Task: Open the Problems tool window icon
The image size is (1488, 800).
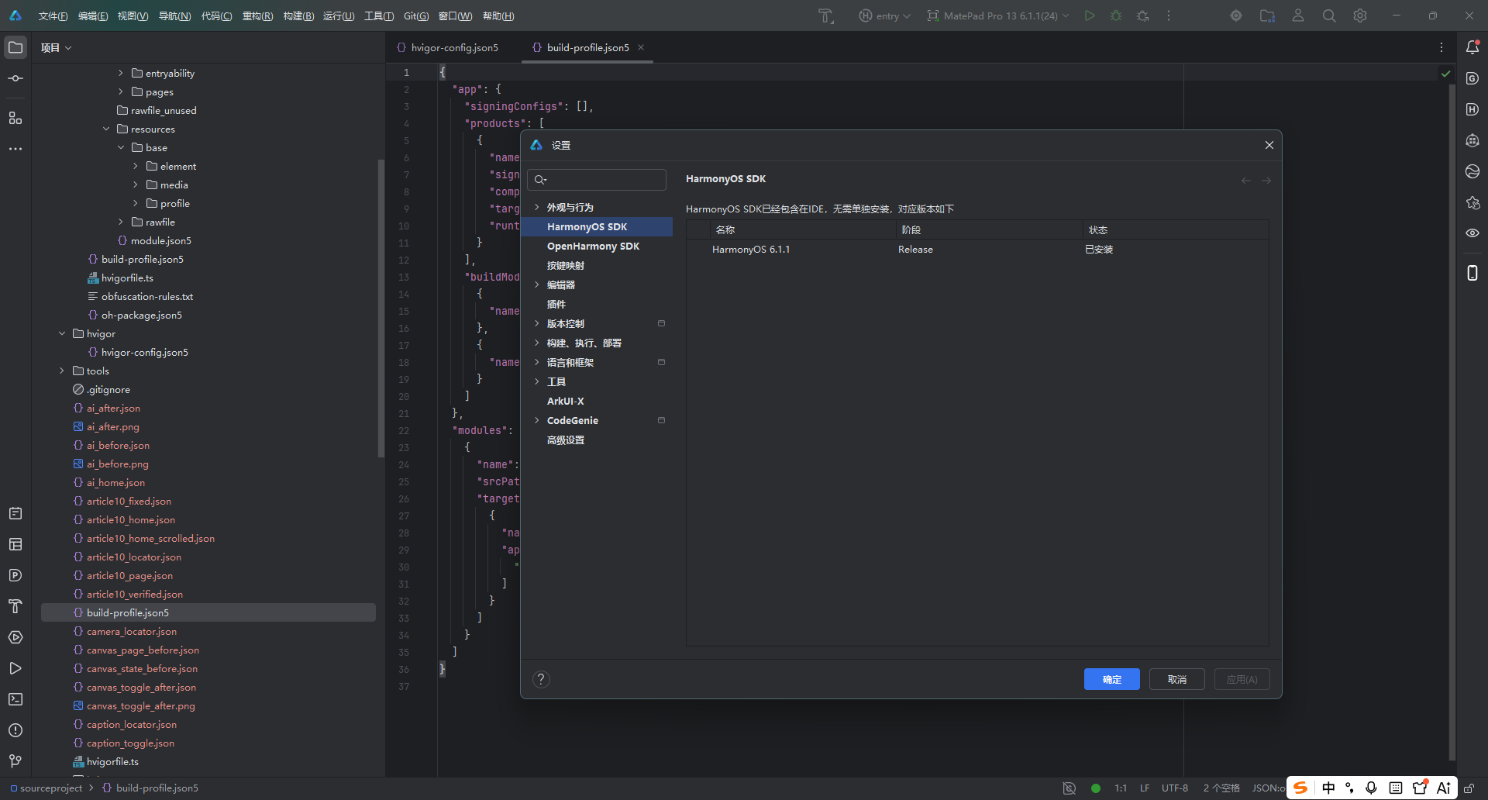Action: pyautogui.click(x=15, y=730)
